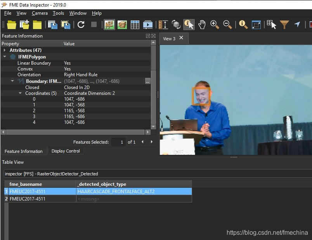The image size is (312, 240).
Task: Close the Feature Information panel
Action: point(153,36)
